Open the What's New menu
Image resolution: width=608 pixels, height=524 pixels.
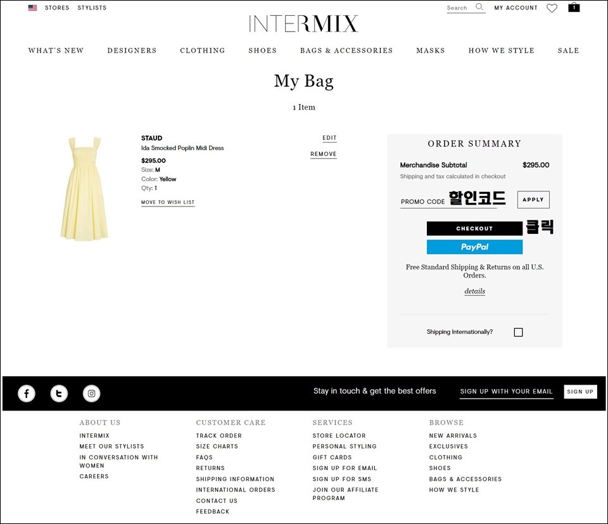coord(56,51)
